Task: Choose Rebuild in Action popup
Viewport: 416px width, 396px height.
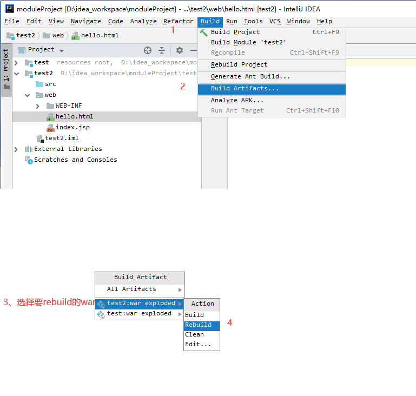Action: pos(202,326)
